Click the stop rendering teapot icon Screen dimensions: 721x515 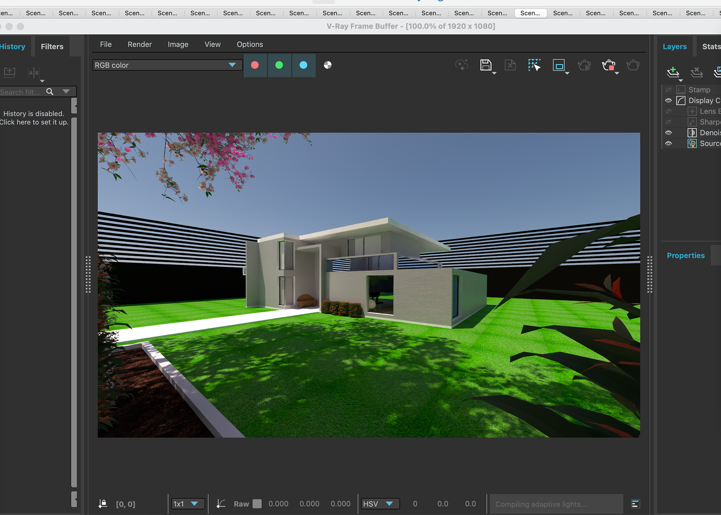point(608,66)
